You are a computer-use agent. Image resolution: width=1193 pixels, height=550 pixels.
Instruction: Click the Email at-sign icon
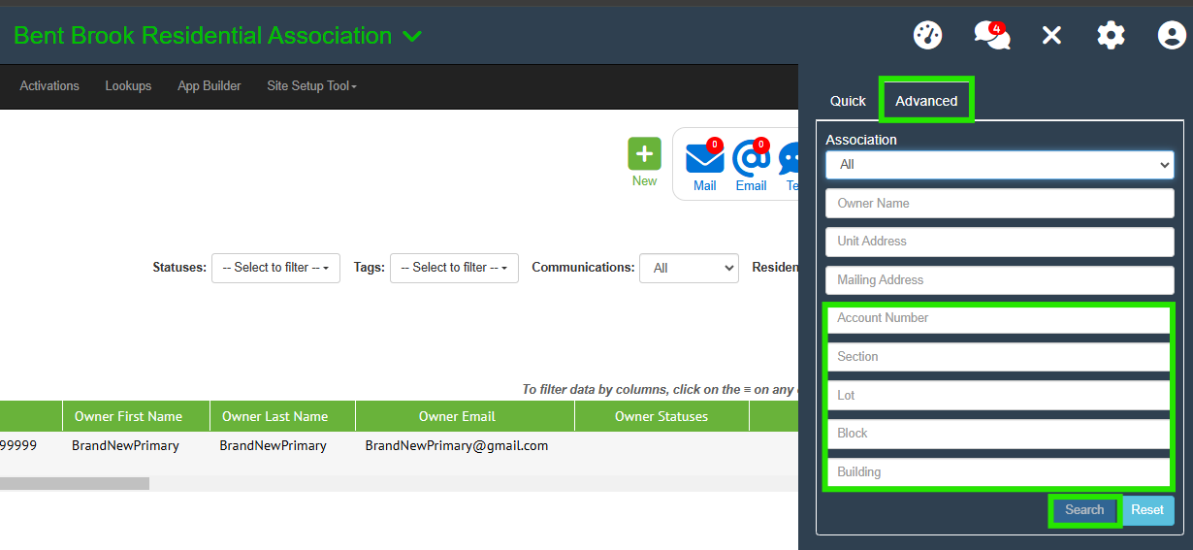[751, 158]
